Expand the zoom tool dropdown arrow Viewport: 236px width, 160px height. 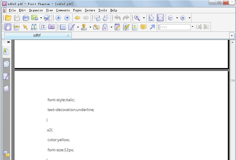144,18
